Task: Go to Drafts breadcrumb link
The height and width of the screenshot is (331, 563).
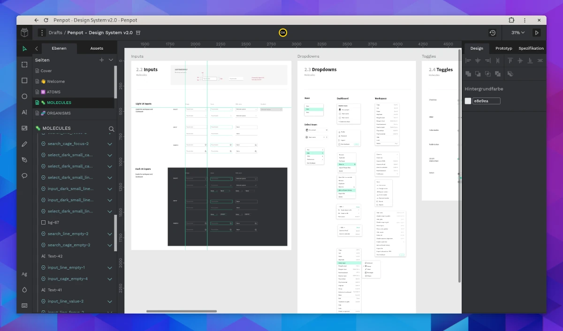Action: (x=55, y=33)
